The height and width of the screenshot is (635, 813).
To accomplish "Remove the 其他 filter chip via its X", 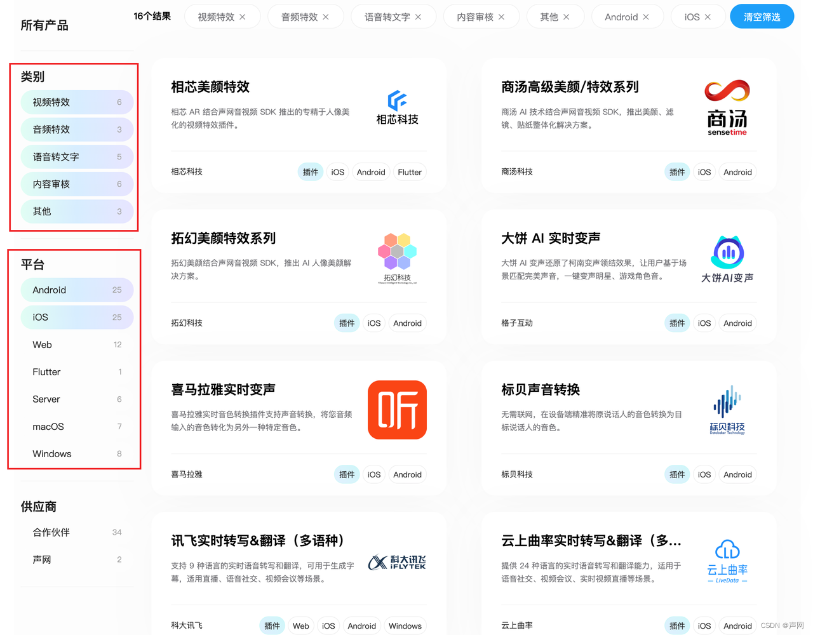I will (x=566, y=17).
